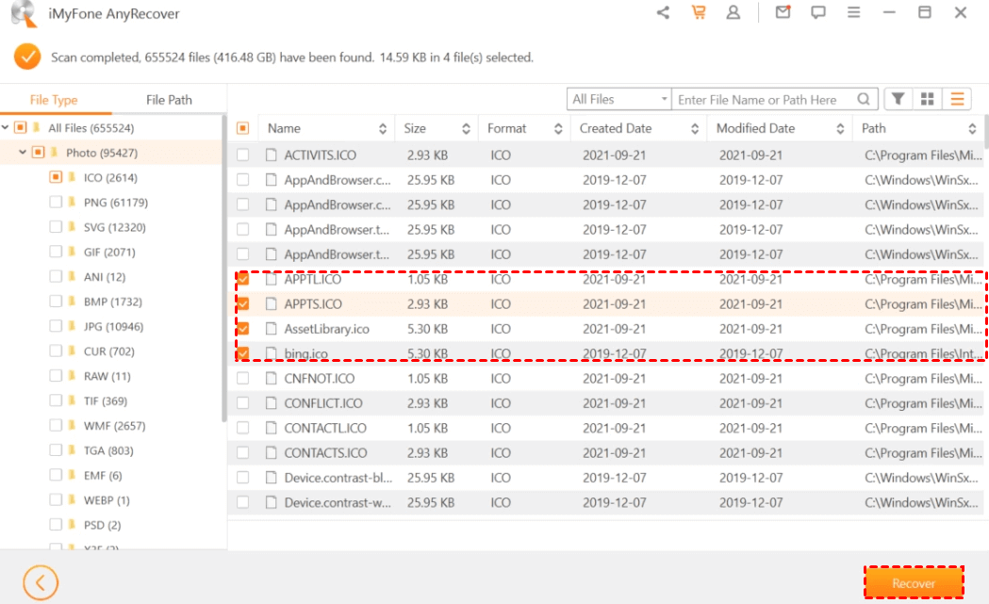Click the Device.contrast-bl... file name

coord(338,478)
